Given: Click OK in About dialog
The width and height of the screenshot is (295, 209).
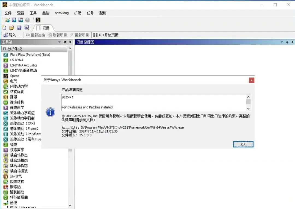Looking at the screenshot, I should tap(243, 144).
